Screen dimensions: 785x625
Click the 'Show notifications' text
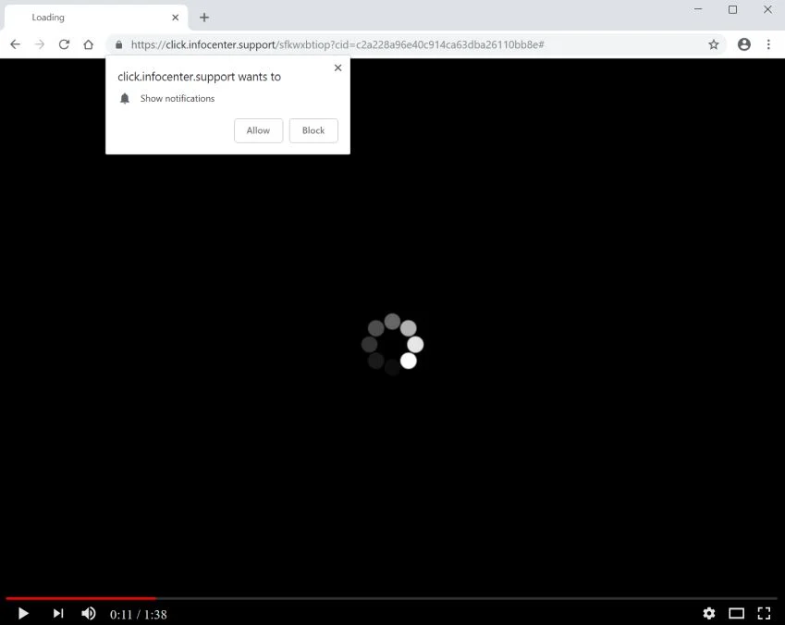pyautogui.click(x=178, y=99)
